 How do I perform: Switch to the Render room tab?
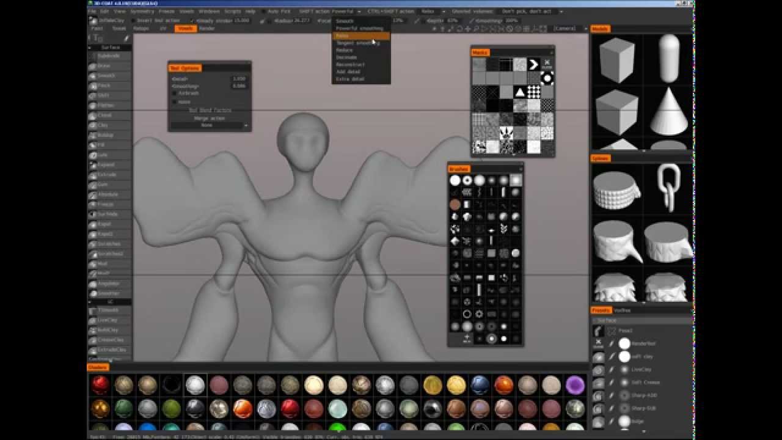(207, 28)
